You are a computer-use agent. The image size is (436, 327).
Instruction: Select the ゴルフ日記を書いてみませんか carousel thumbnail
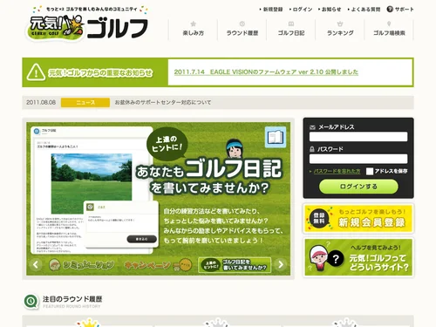tap(235, 265)
